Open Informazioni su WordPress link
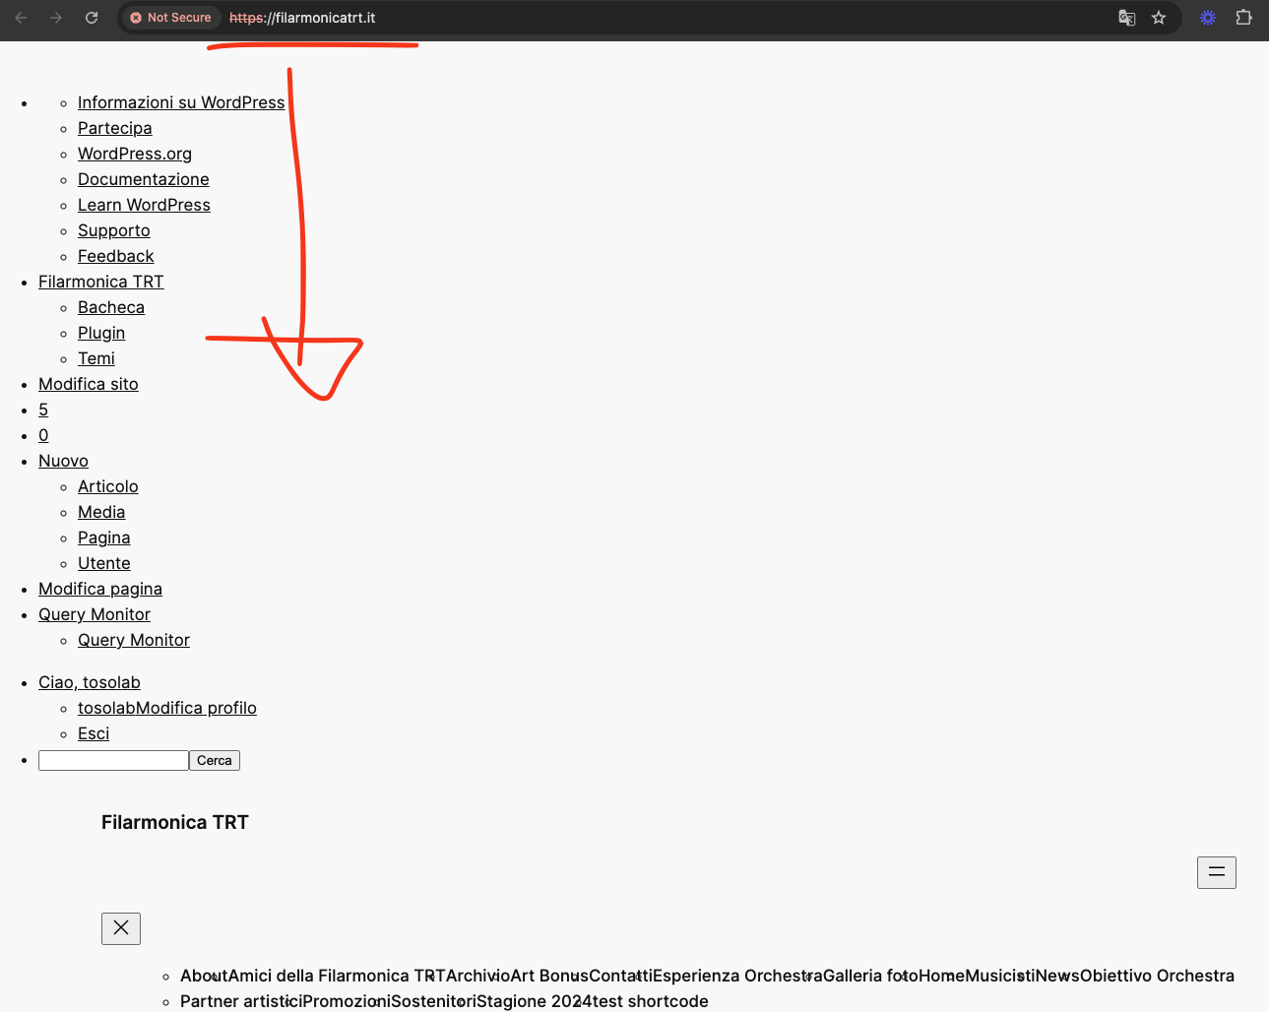 181,102
